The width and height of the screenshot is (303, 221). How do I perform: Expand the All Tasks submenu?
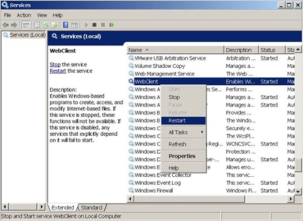pos(184,132)
